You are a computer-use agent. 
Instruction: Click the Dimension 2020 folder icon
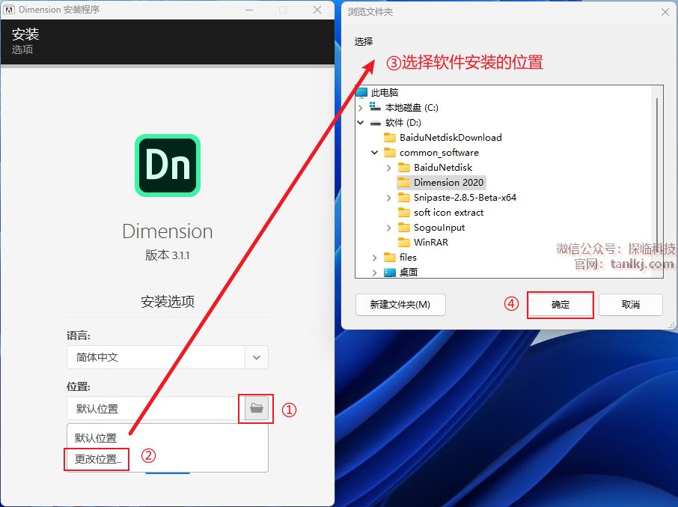pos(404,183)
